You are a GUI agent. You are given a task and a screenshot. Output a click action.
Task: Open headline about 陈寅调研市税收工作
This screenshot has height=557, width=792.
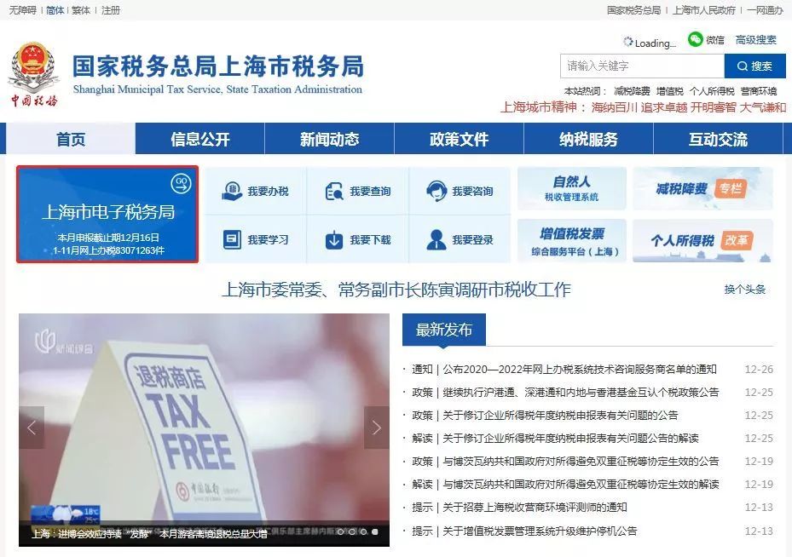coord(396,290)
